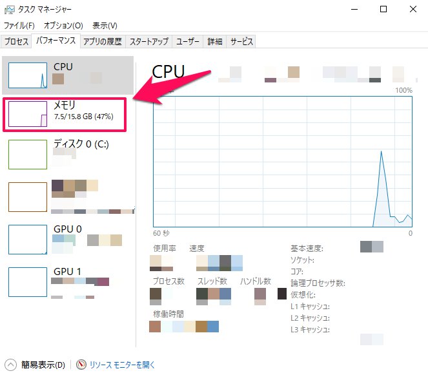Click the コア: label
The height and width of the screenshot is (380, 428).
297,272
